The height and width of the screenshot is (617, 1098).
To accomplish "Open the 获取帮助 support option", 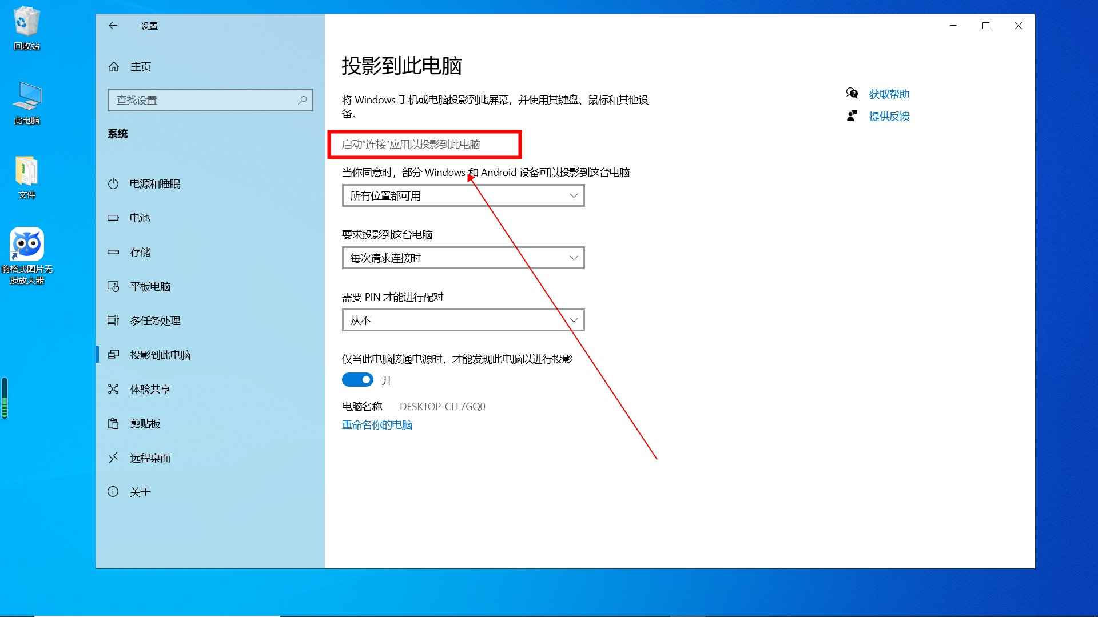I will coord(889,94).
